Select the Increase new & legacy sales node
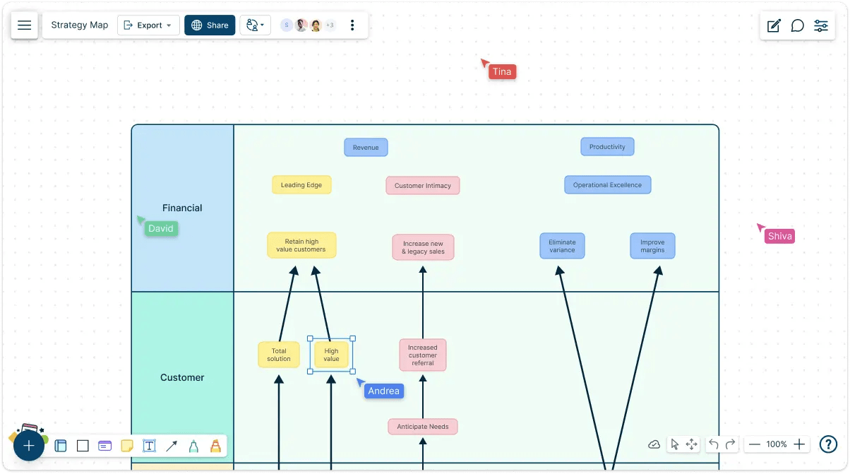The width and height of the screenshot is (850, 474). click(423, 247)
